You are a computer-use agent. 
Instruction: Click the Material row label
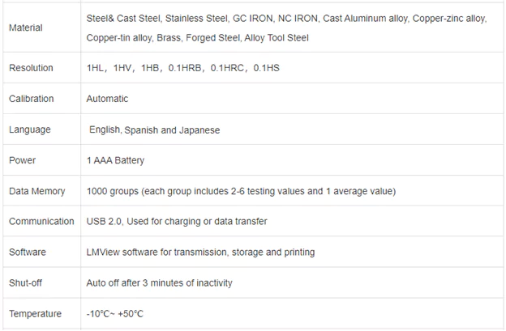(26, 28)
